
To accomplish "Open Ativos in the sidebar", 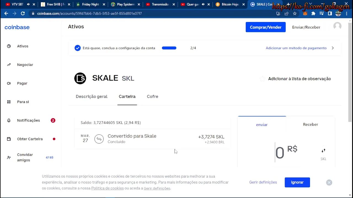I will click(x=23, y=46).
